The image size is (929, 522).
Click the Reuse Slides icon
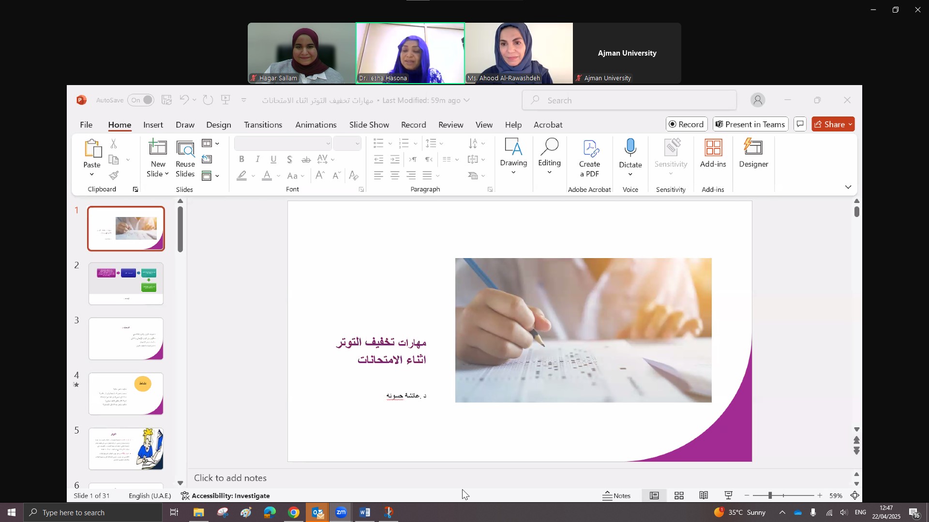pyautogui.click(x=185, y=149)
